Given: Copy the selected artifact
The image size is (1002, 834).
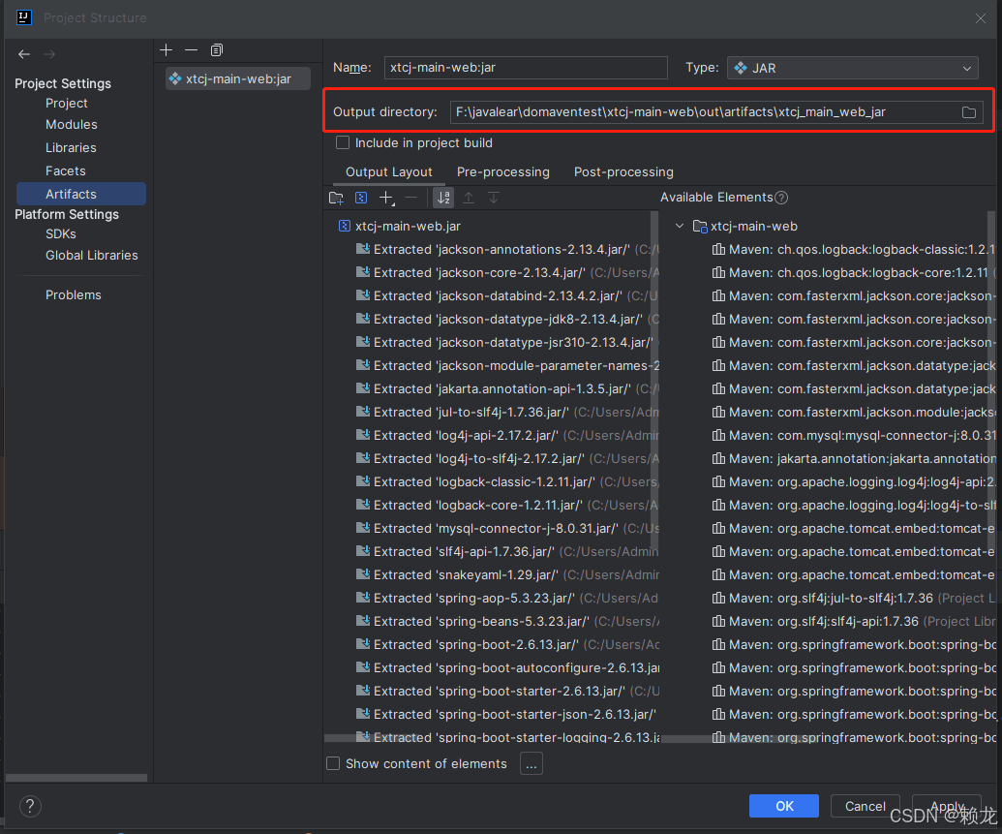Looking at the screenshot, I should point(217,50).
